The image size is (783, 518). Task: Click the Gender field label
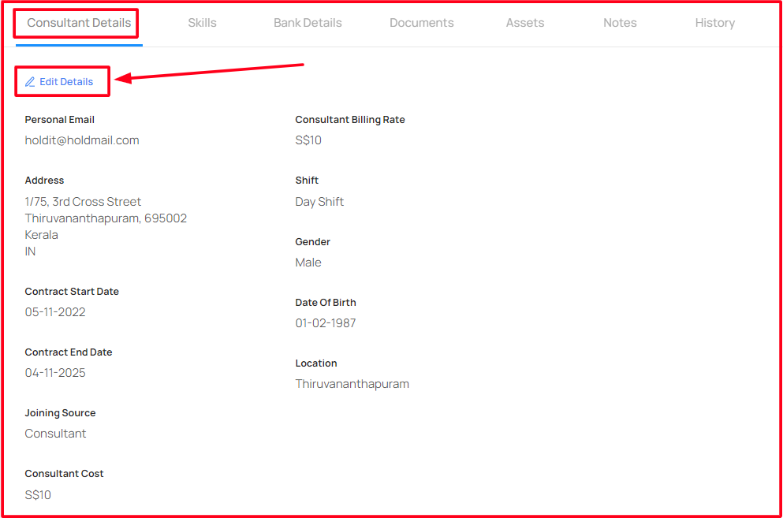click(312, 242)
